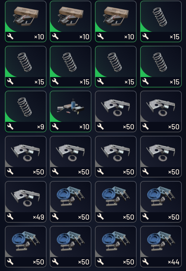
Task: Click the ×44 quantity label
Action: click(x=174, y=262)
